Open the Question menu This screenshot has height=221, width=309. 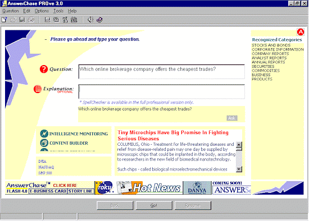11,11
